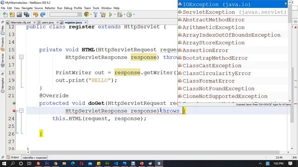Image resolution: width=298 pixels, height=167 pixels.
Task: Create a New File from toolbar
Action: click(5, 14)
